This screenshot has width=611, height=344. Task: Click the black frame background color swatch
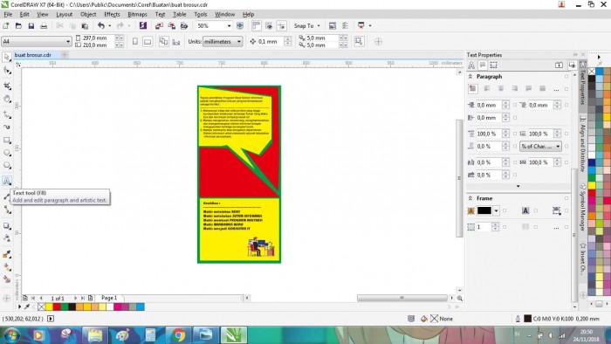(x=484, y=210)
